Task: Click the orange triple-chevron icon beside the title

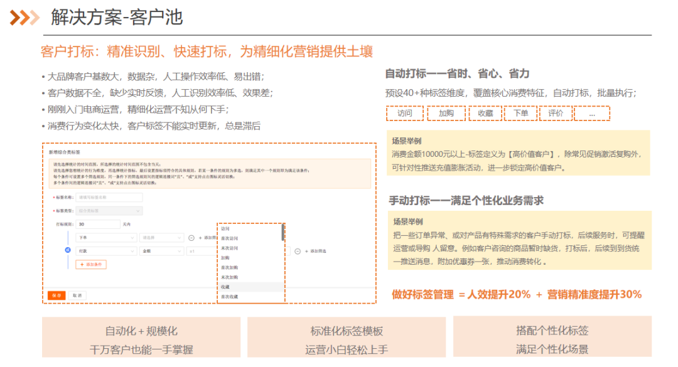Action: click(x=24, y=18)
